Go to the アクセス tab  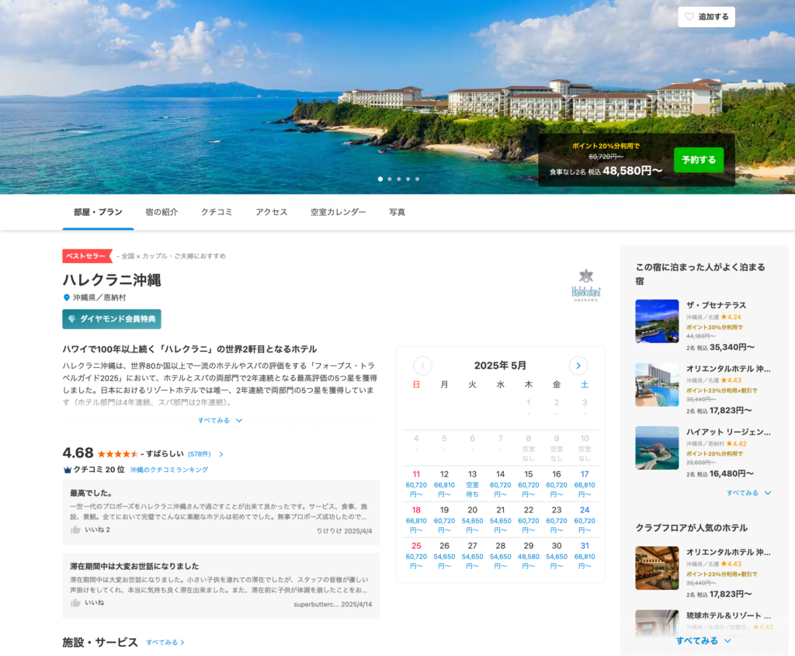pos(271,212)
